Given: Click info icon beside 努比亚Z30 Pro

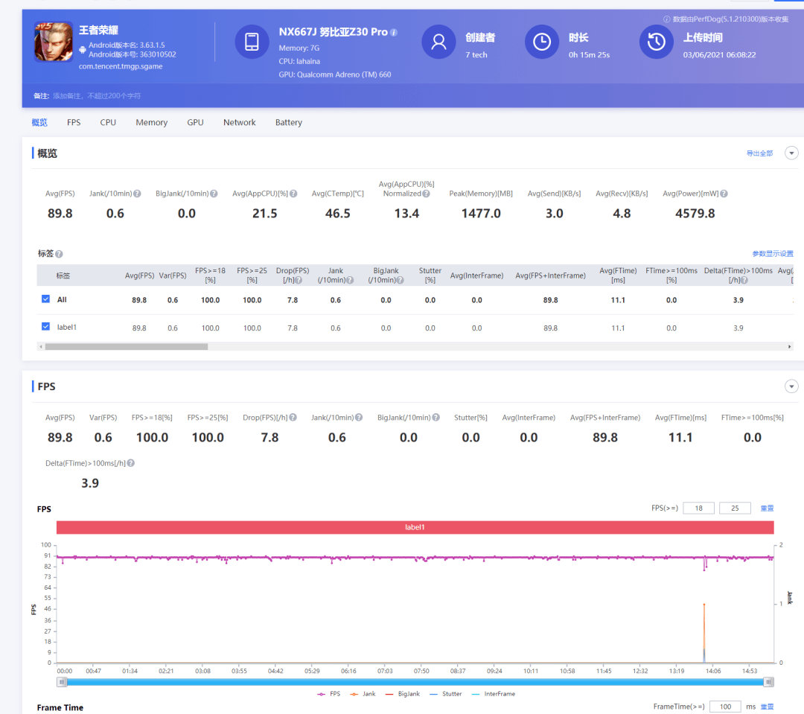Looking at the screenshot, I should 394,33.
